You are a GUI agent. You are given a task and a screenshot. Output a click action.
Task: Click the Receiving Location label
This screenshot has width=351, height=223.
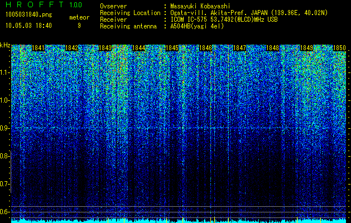130,13
